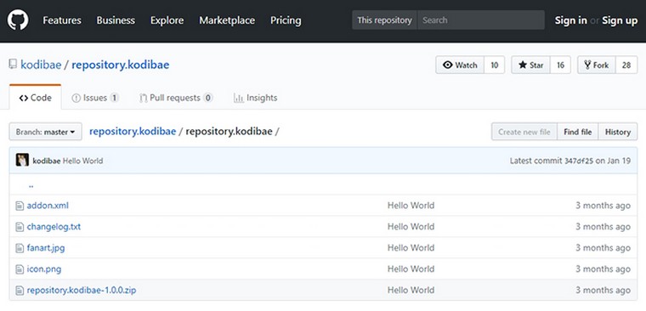Click file icon beside changelog.txt
The image size is (646, 311).
[x=20, y=227]
